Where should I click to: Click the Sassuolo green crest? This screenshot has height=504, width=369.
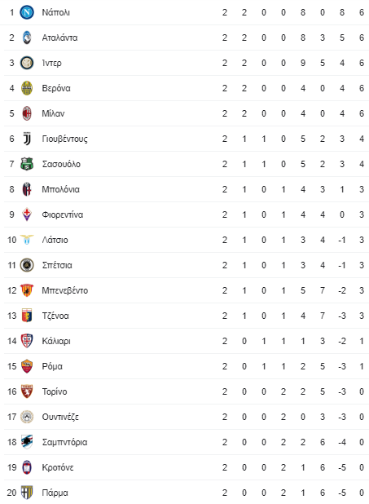point(27,164)
